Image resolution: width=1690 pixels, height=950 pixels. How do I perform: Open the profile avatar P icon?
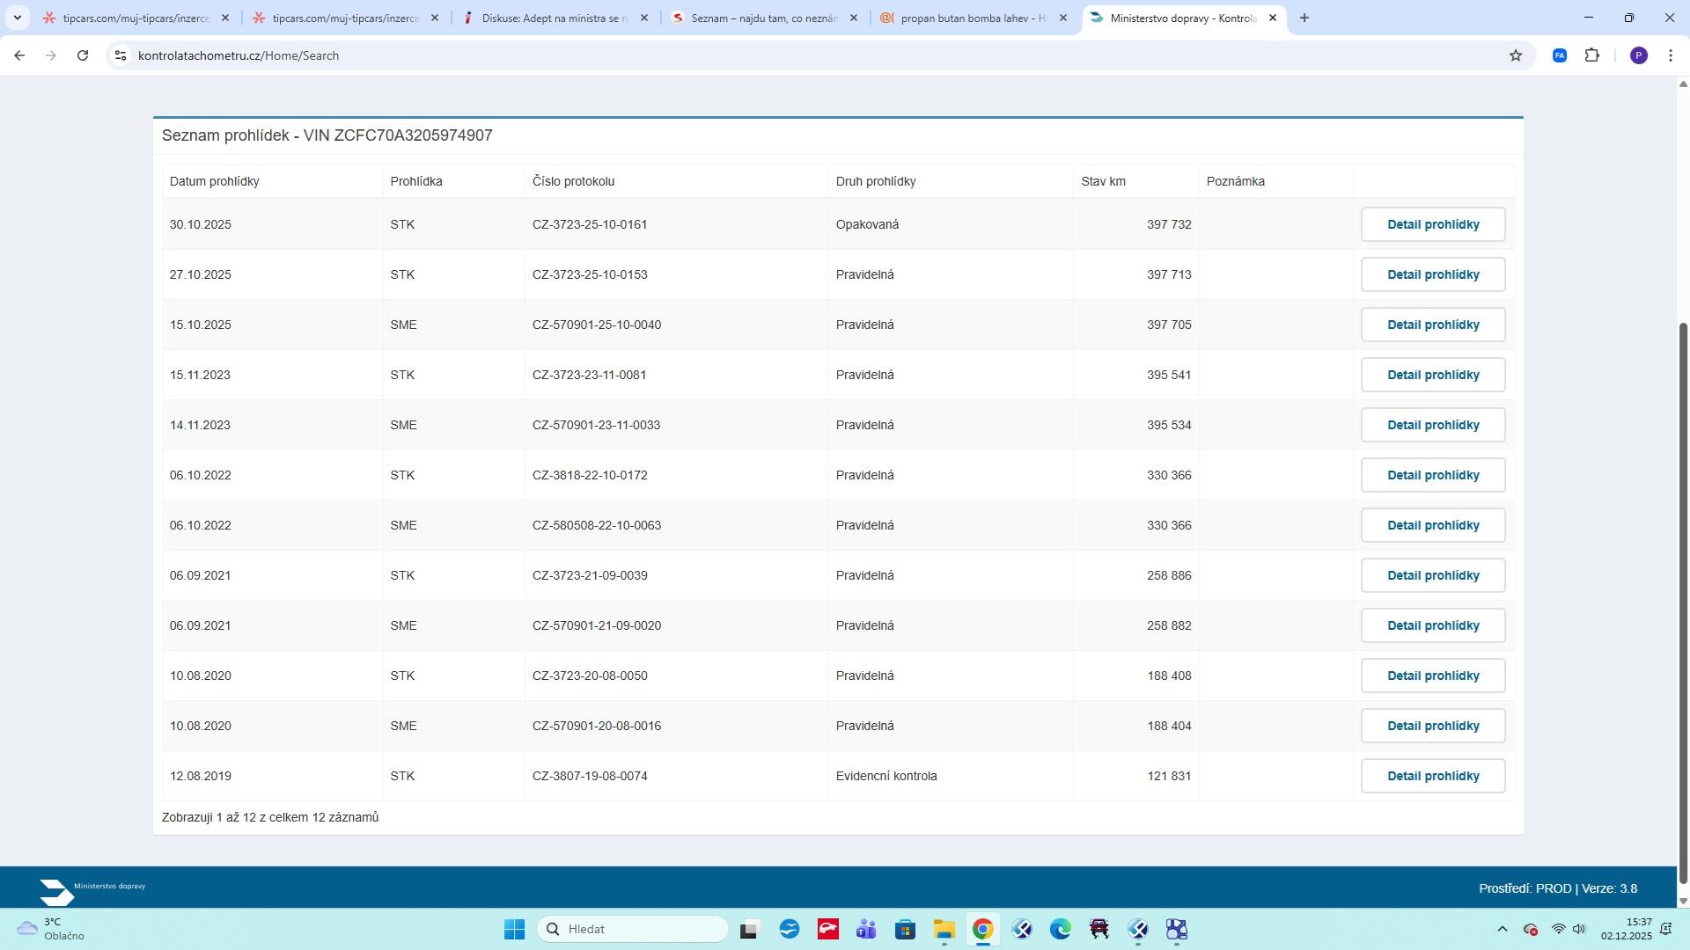(x=1638, y=55)
